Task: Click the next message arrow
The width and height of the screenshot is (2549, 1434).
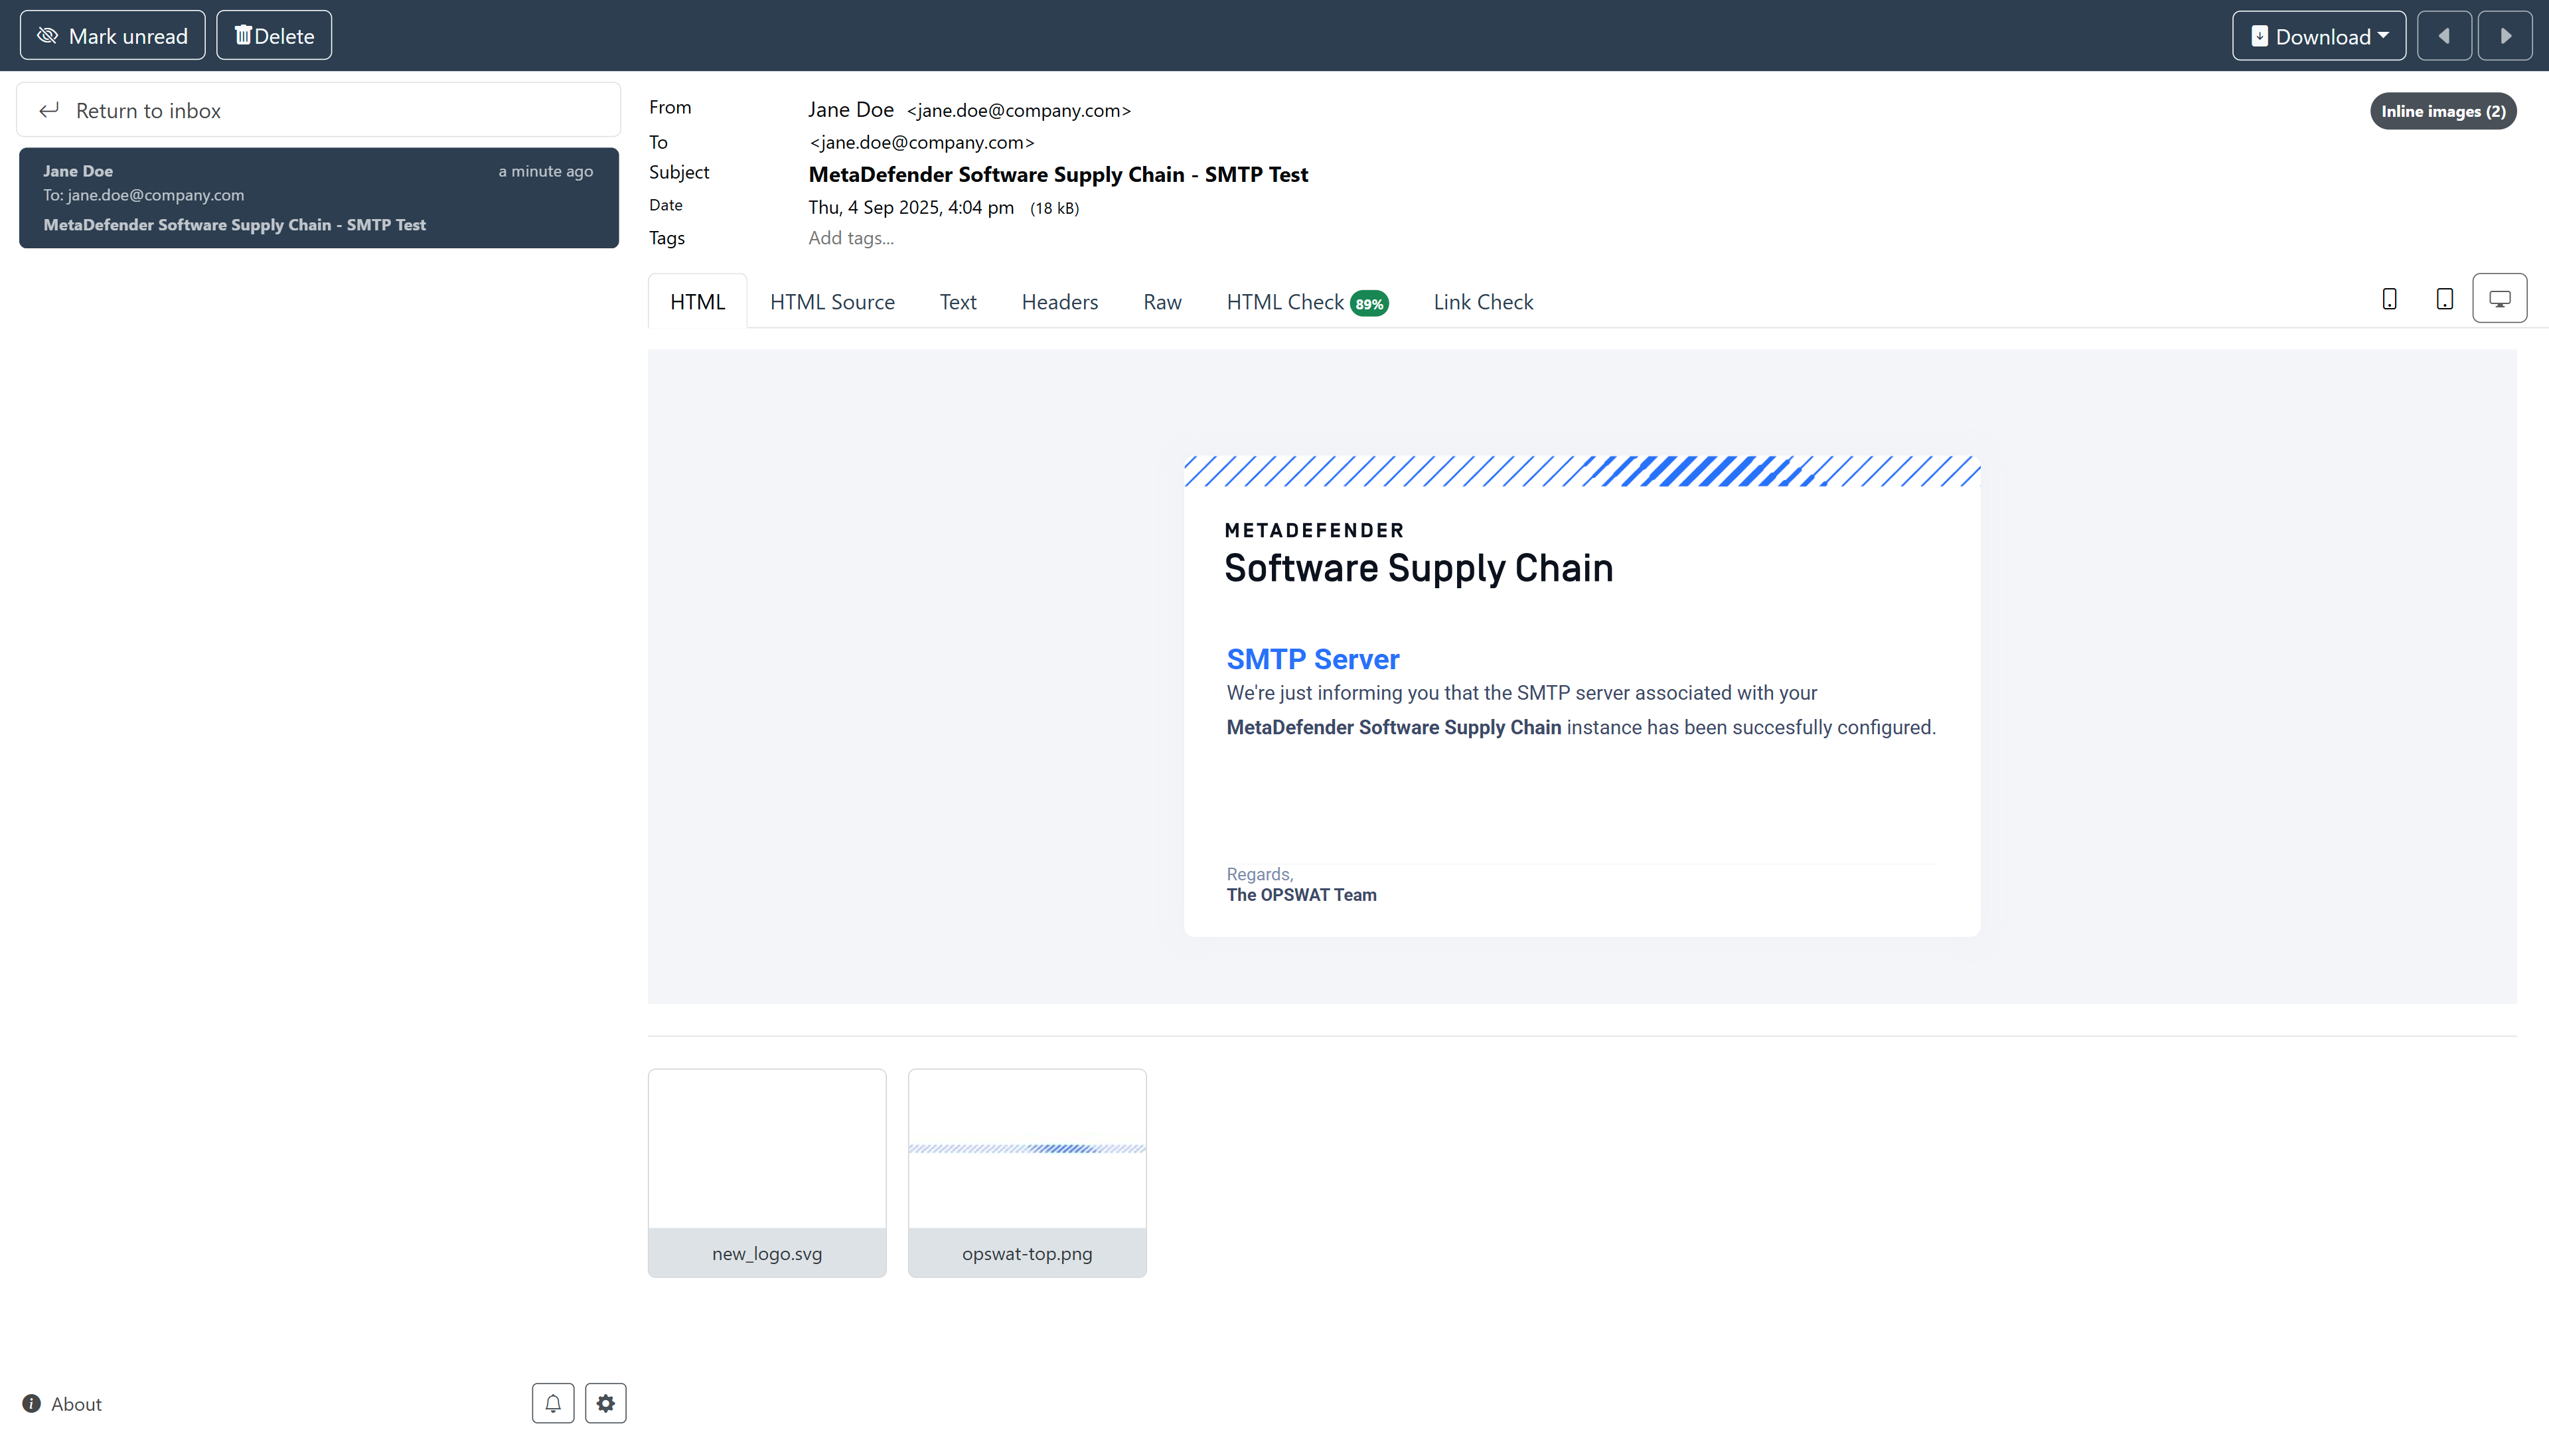Action: [x=2505, y=36]
